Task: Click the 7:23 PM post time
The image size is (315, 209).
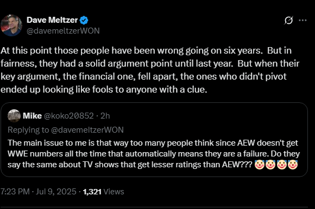Action: (15, 192)
